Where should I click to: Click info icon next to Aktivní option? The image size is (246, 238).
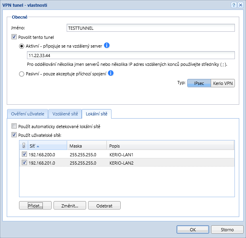(107, 46)
